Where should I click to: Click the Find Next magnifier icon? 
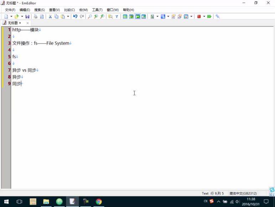pyautogui.click(x=102, y=16)
